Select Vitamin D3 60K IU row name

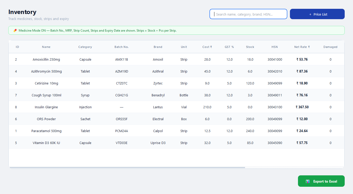46,143
